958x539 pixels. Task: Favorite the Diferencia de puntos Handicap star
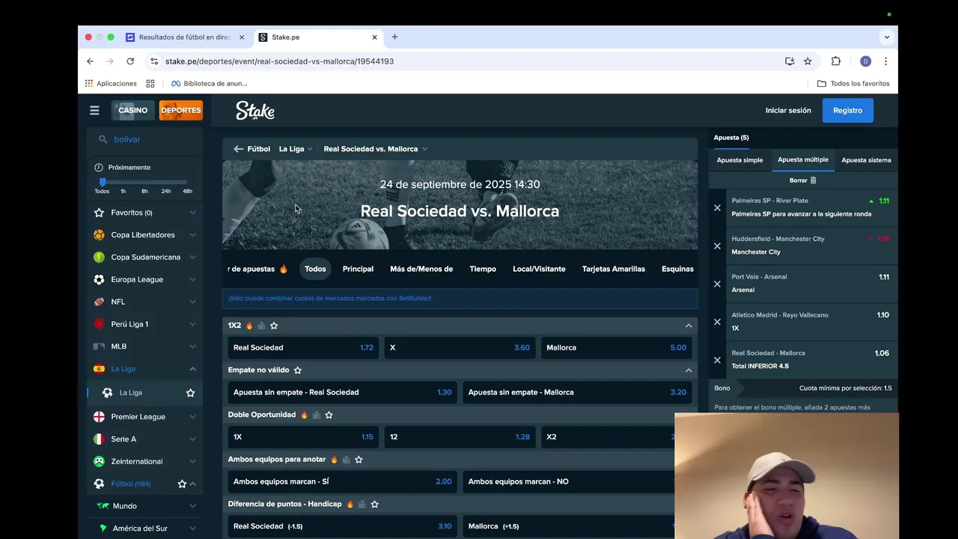(x=374, y=504)
